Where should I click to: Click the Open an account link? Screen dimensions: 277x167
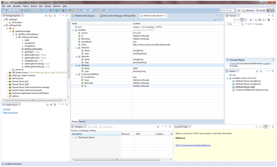10,113
